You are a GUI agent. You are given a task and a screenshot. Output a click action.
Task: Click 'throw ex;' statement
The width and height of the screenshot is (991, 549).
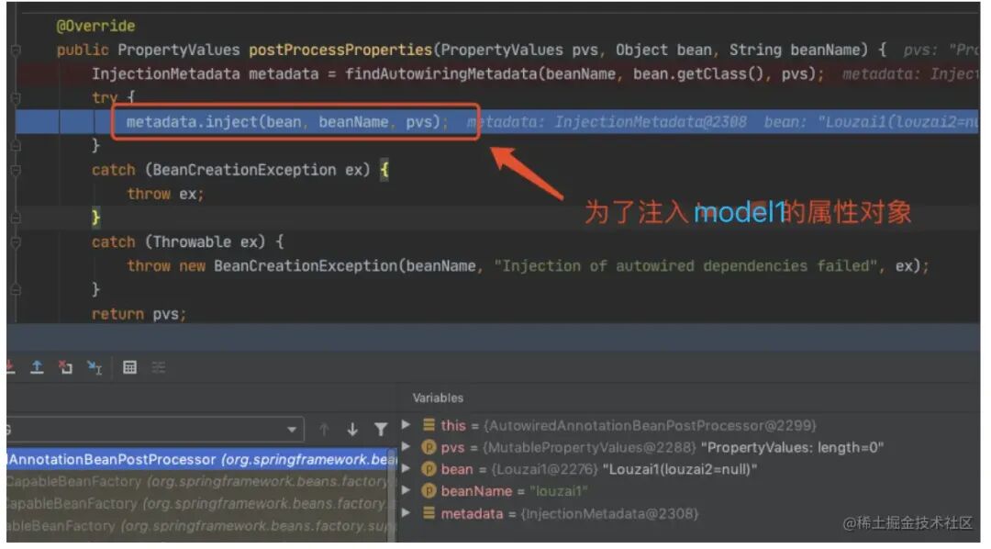165,195
